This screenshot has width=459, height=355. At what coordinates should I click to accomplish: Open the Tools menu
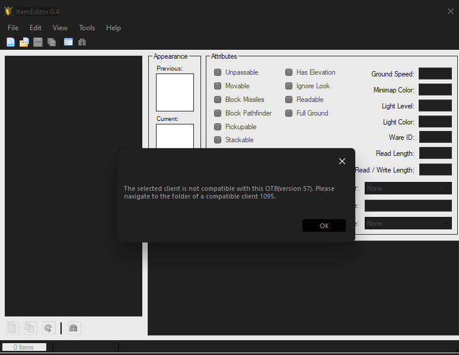click(87, 28)
